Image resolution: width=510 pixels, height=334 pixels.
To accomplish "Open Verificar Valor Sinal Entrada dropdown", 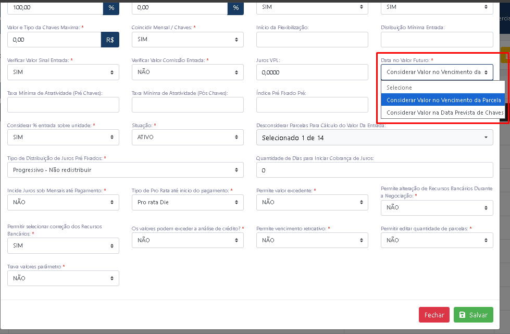I will (x=63, y=72).
